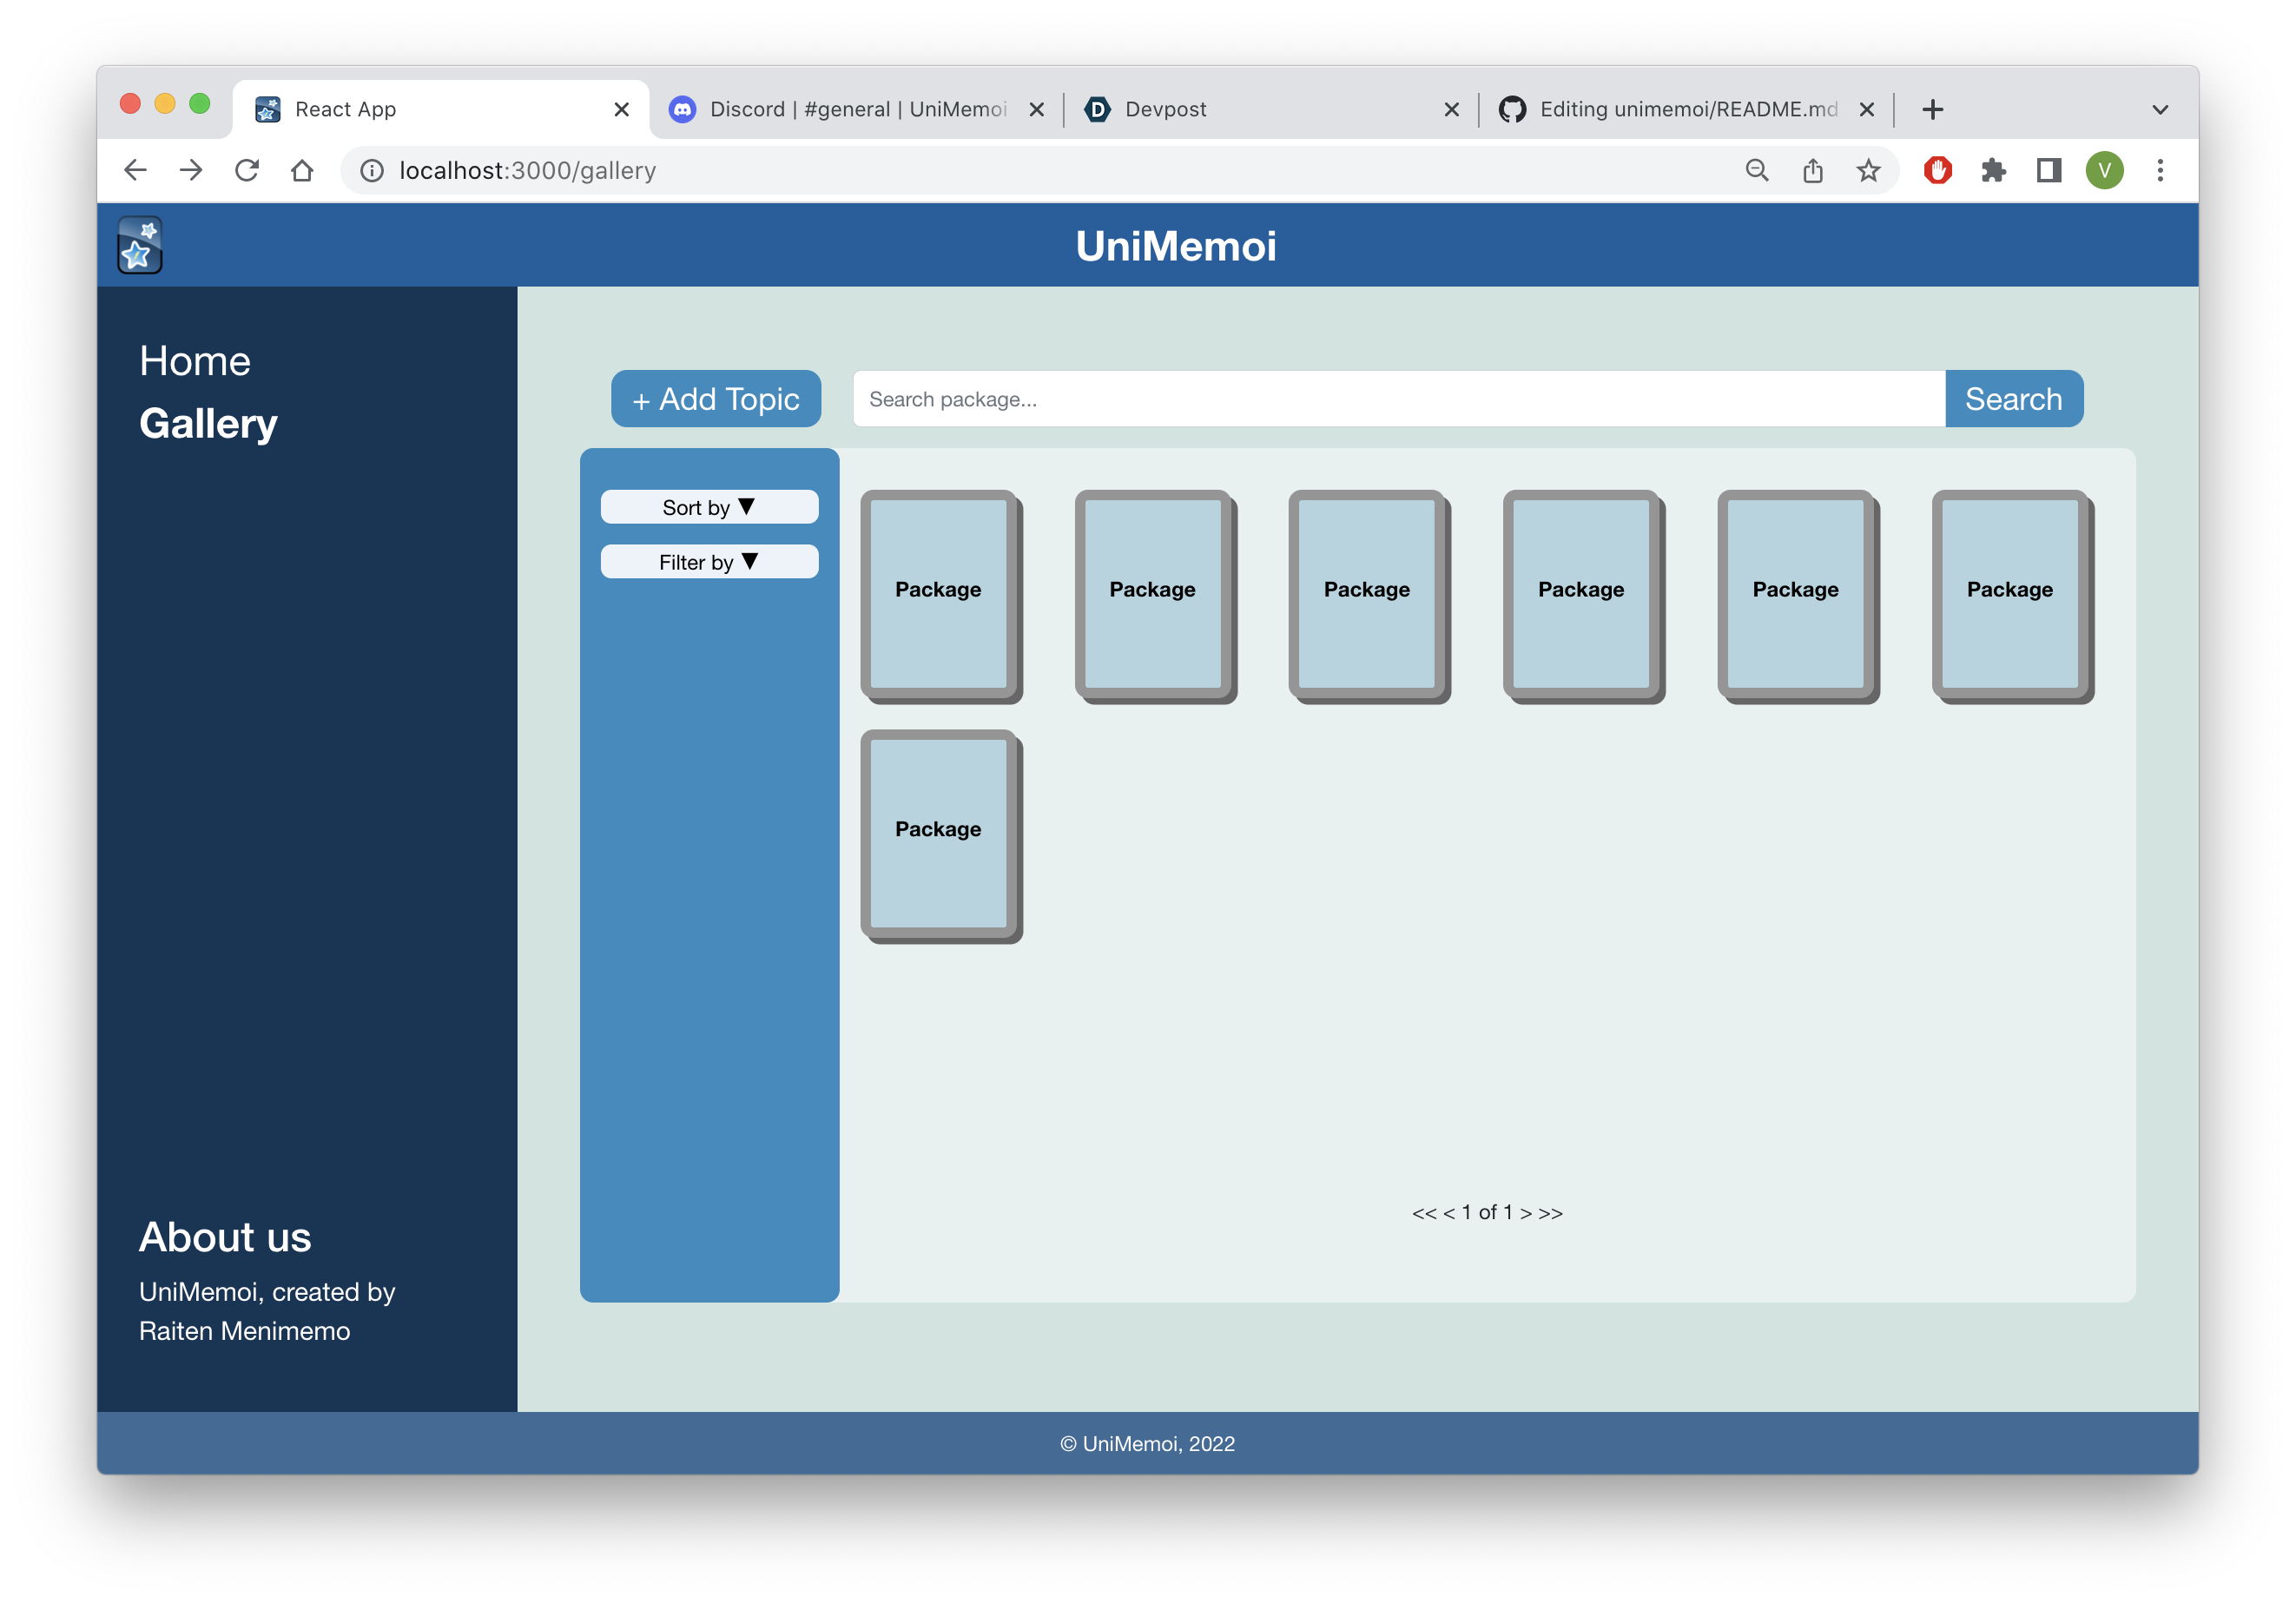
Task: Open the Home sidebar link
Action: (x=195, y=361)
